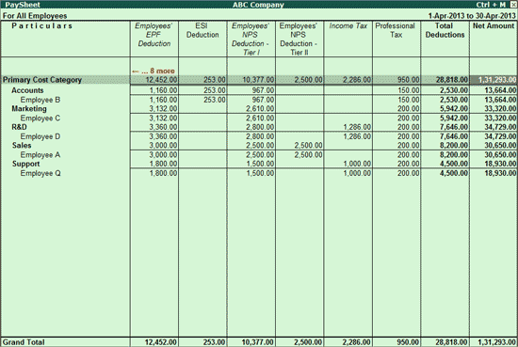Screen dimensions: 518x347
Task: Click the NPS Deduction - Tier I header
Action: point(251,39)
